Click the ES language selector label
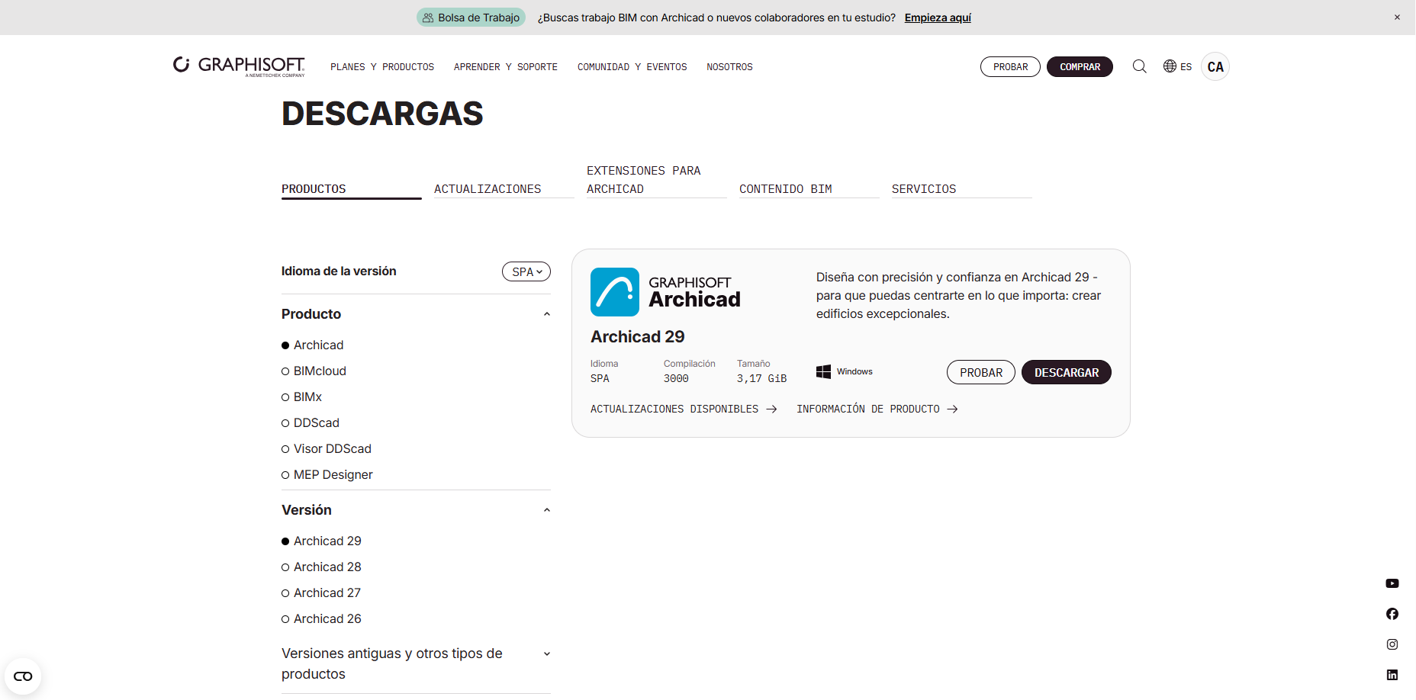Screen dimensions: 1416x700 [x=1186, y=67]
